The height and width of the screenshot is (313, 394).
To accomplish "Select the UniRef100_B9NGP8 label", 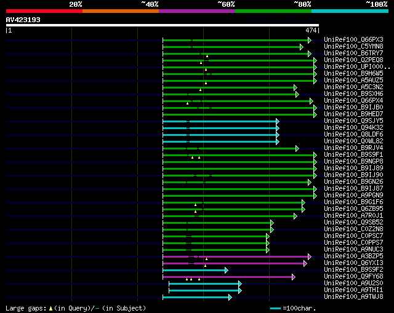I will point(353,162).
